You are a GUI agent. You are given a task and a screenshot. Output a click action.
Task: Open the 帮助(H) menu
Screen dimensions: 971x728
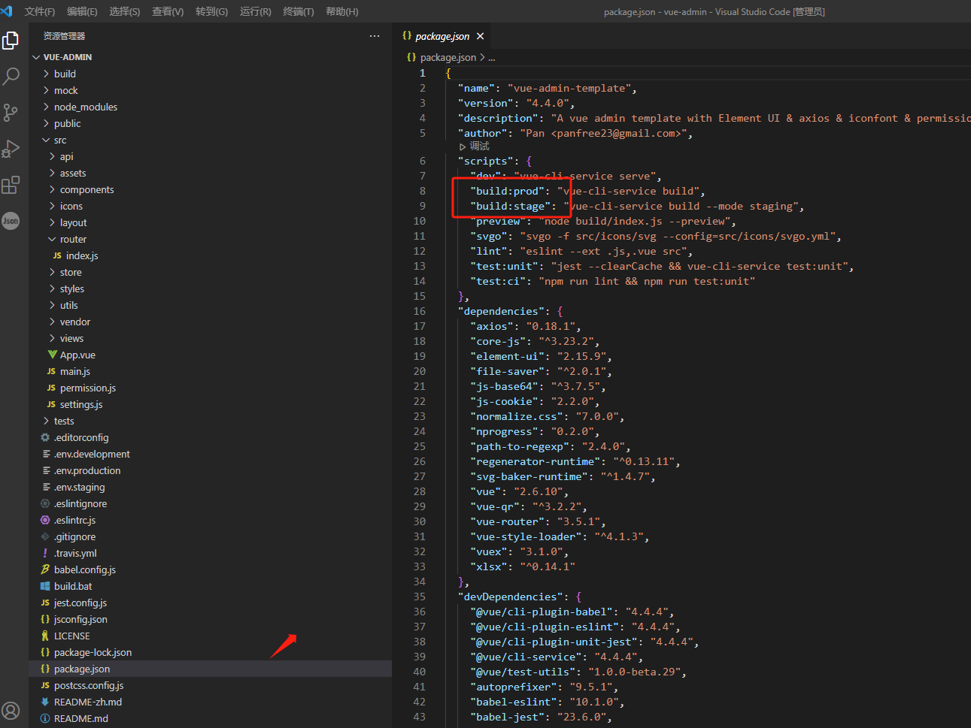pos(342,11)
